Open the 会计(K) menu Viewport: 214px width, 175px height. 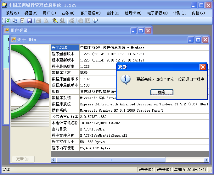tap(113, 13)
